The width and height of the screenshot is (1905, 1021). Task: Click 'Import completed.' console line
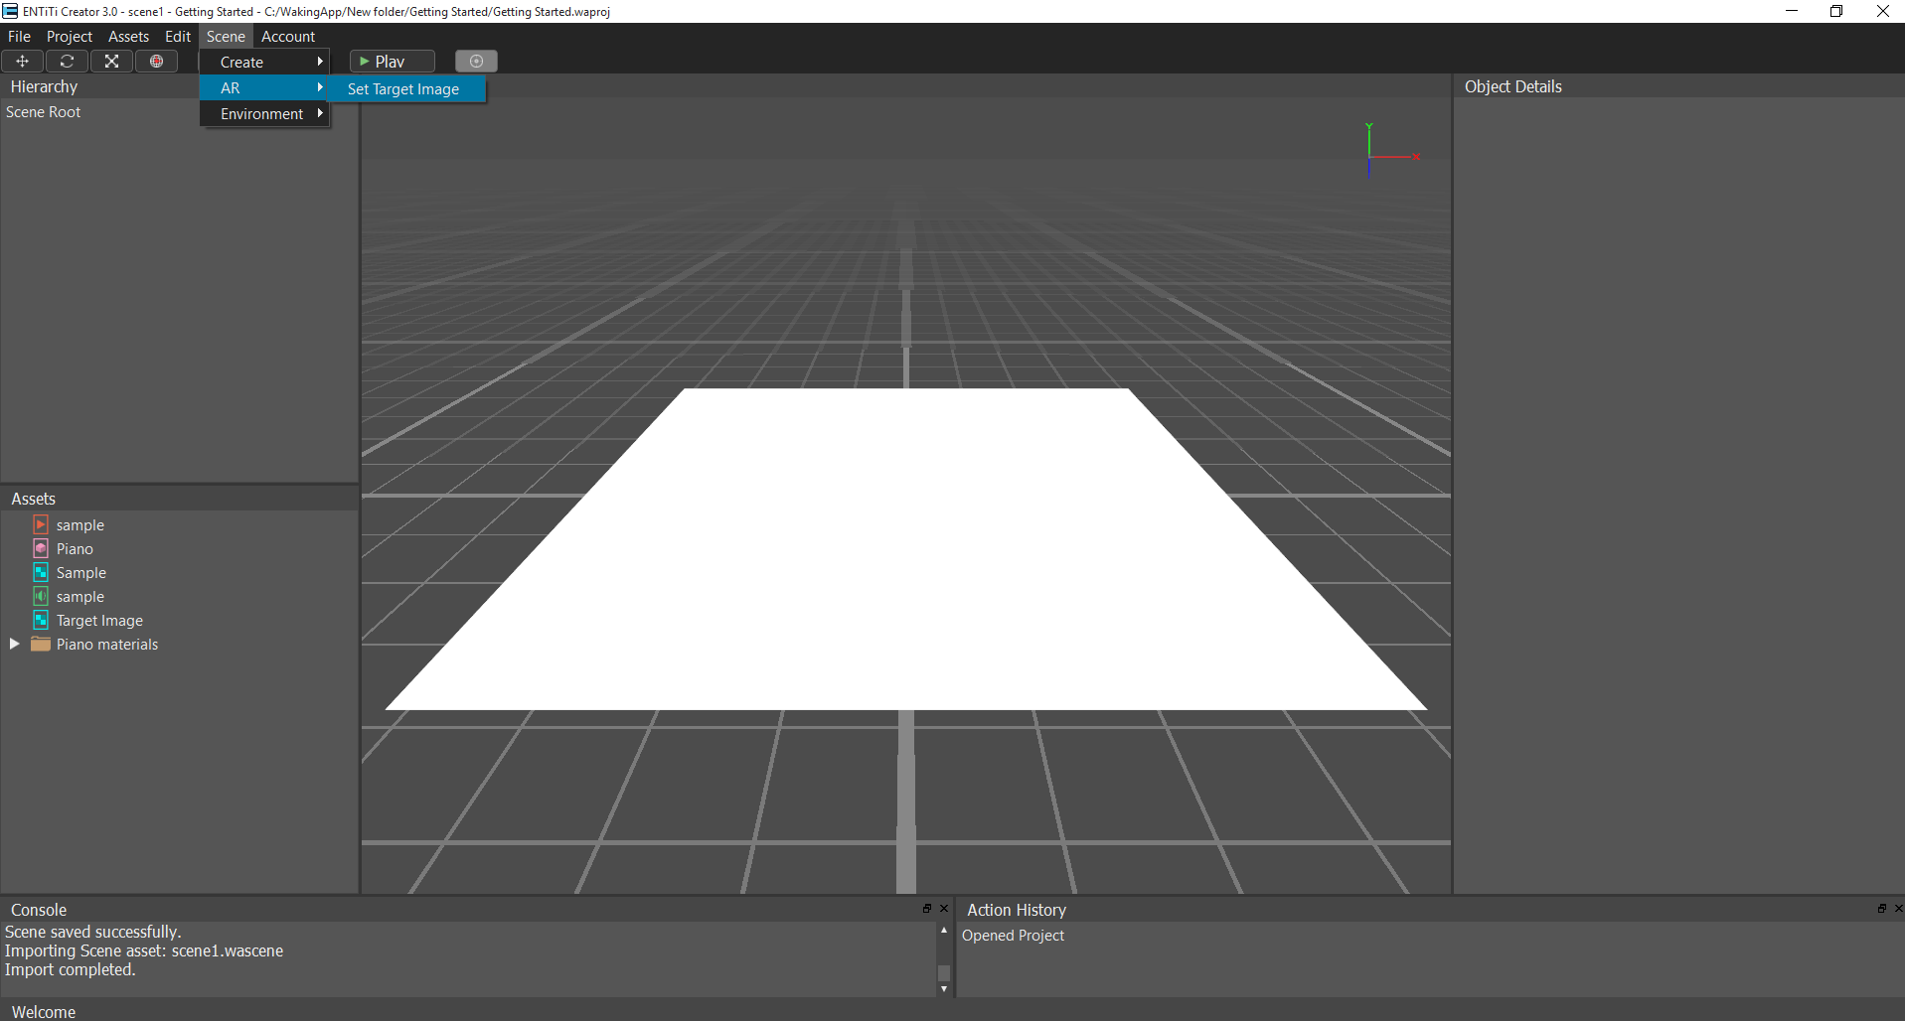click(70, 969)
